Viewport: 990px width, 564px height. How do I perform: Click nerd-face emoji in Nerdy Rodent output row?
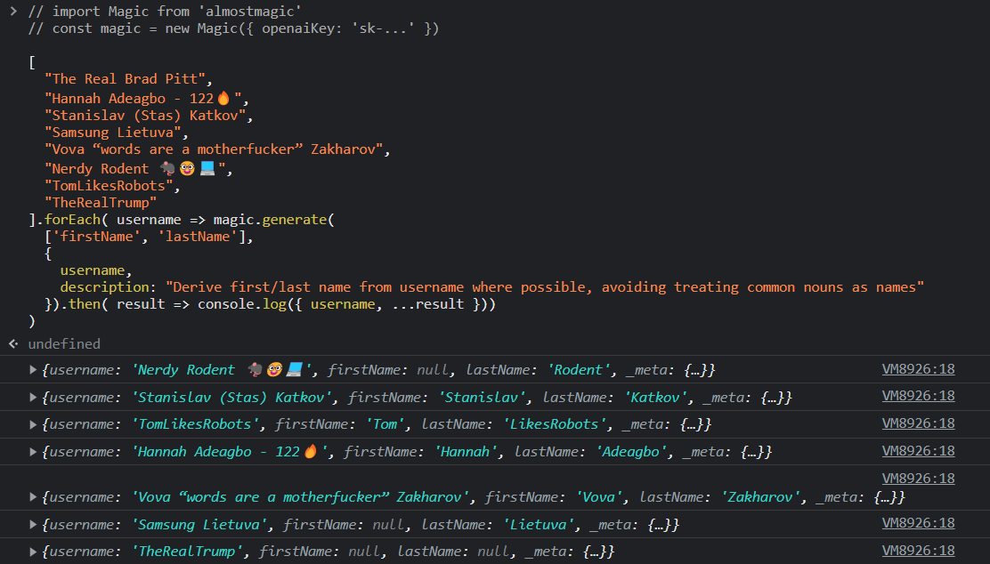pyautogui.click(x=274, y=370)
